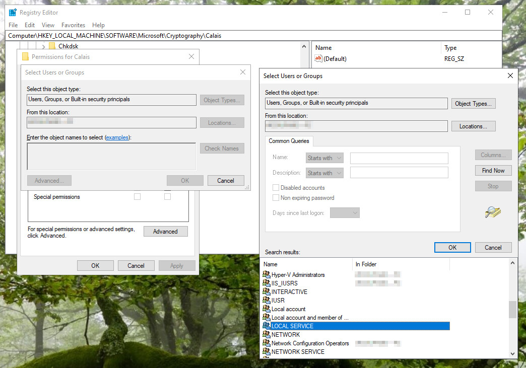Select the 'Hyper-V Administrators' result row
526x368 pixels.
(x=356, y=274)
